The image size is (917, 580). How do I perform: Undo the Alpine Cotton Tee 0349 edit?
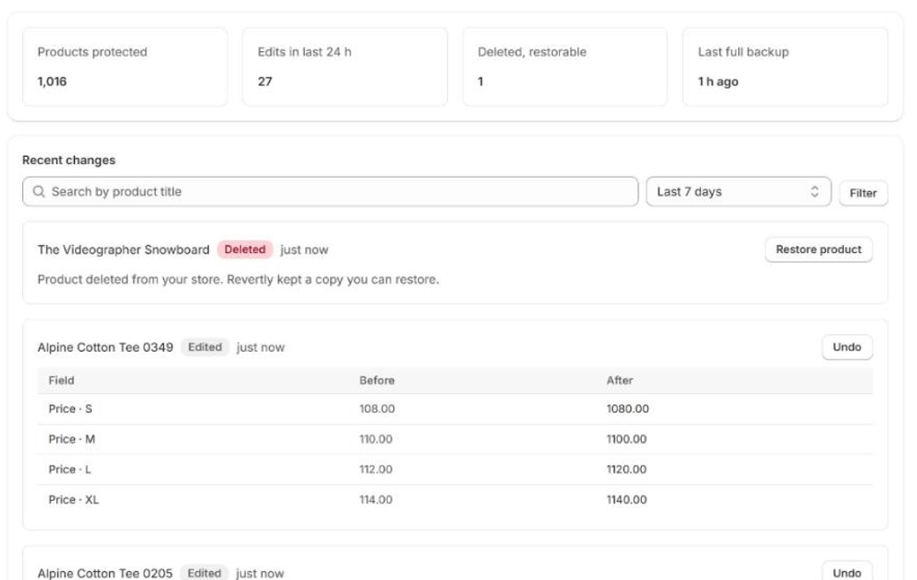coord(846,347)
